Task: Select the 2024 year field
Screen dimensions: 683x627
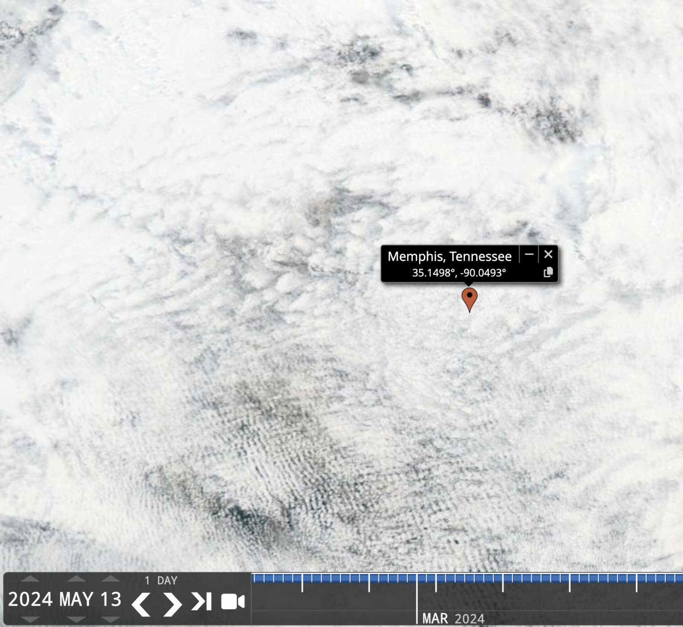Action: point(30,599)
